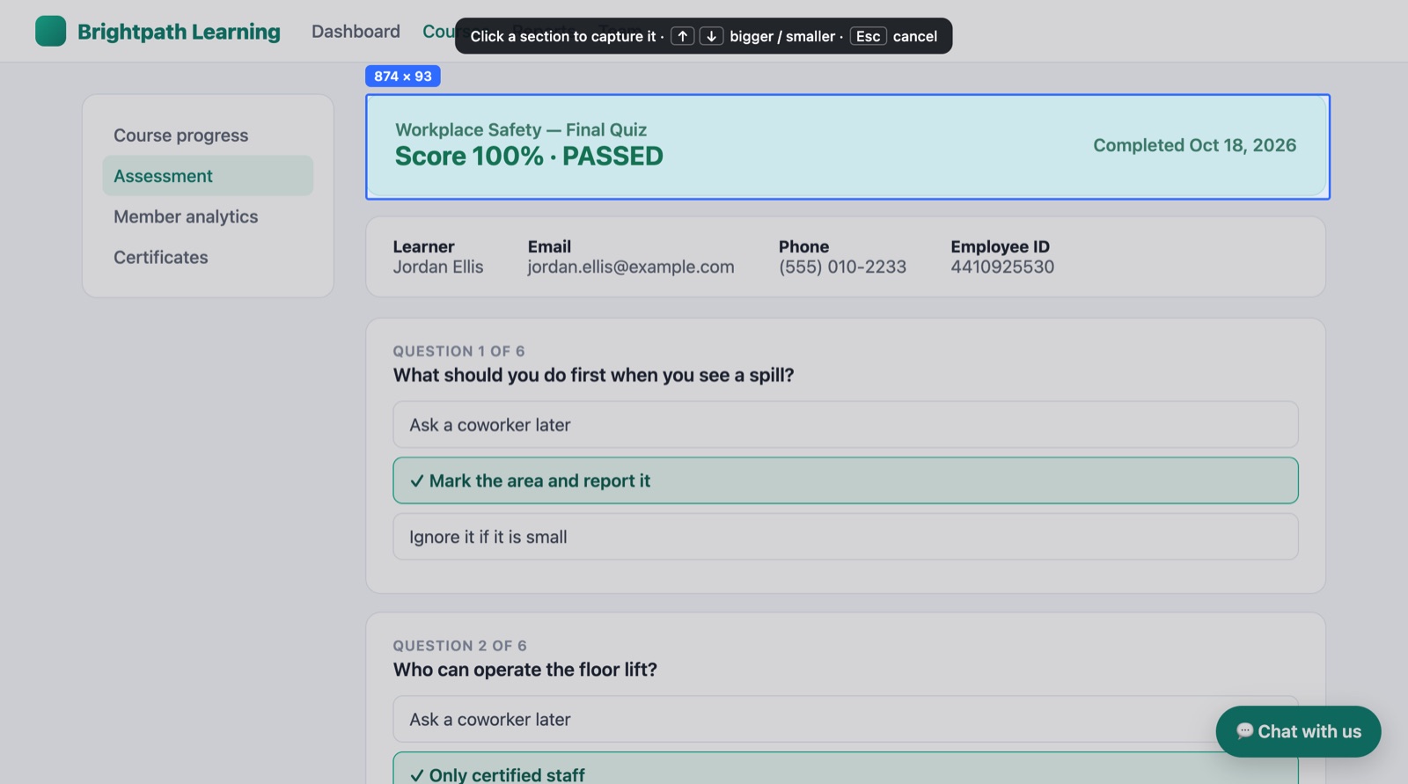The image size is (1408, 784).
Task: Open Course progress in sidebar
Action: click(208, 136)
